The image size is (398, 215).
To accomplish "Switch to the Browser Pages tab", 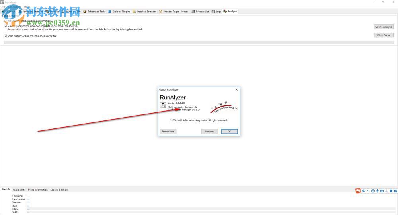I will point(169,12).
